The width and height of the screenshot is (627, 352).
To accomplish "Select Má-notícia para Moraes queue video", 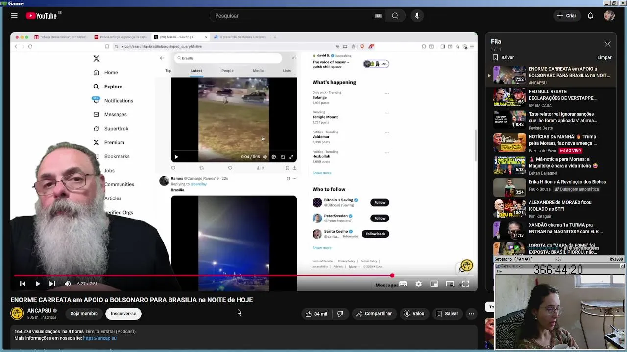I will click(551, 166).
